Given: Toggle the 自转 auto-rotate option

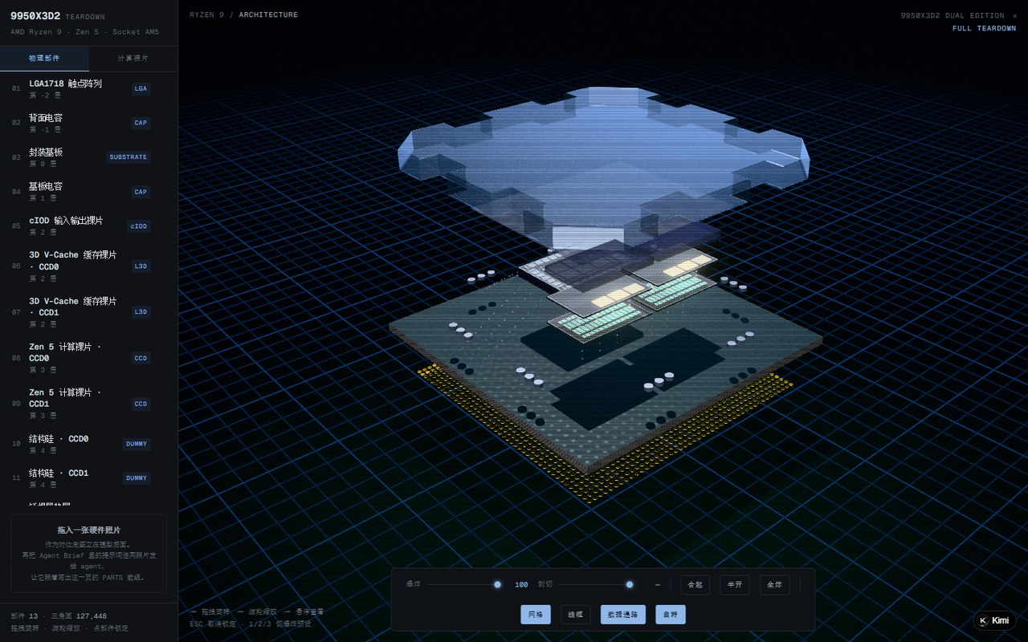Looking at the screenshot, I should tap(671, 615).
